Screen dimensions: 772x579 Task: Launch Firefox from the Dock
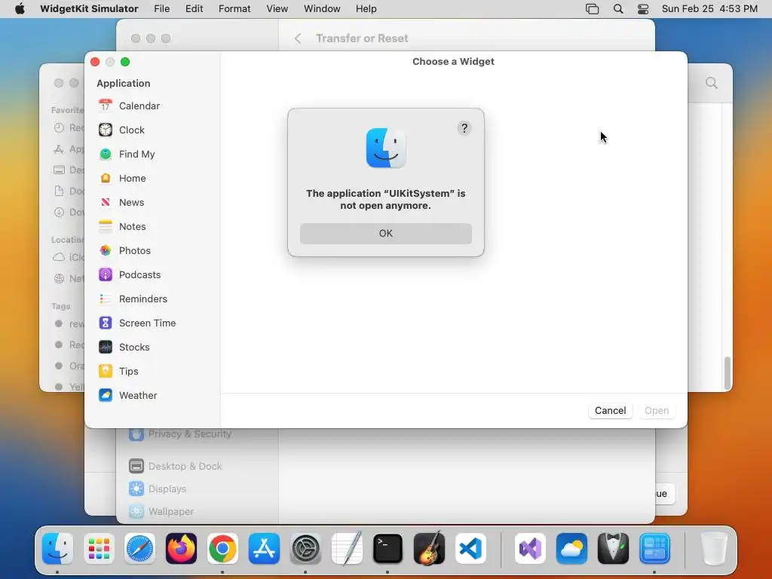tap(181, 549)
